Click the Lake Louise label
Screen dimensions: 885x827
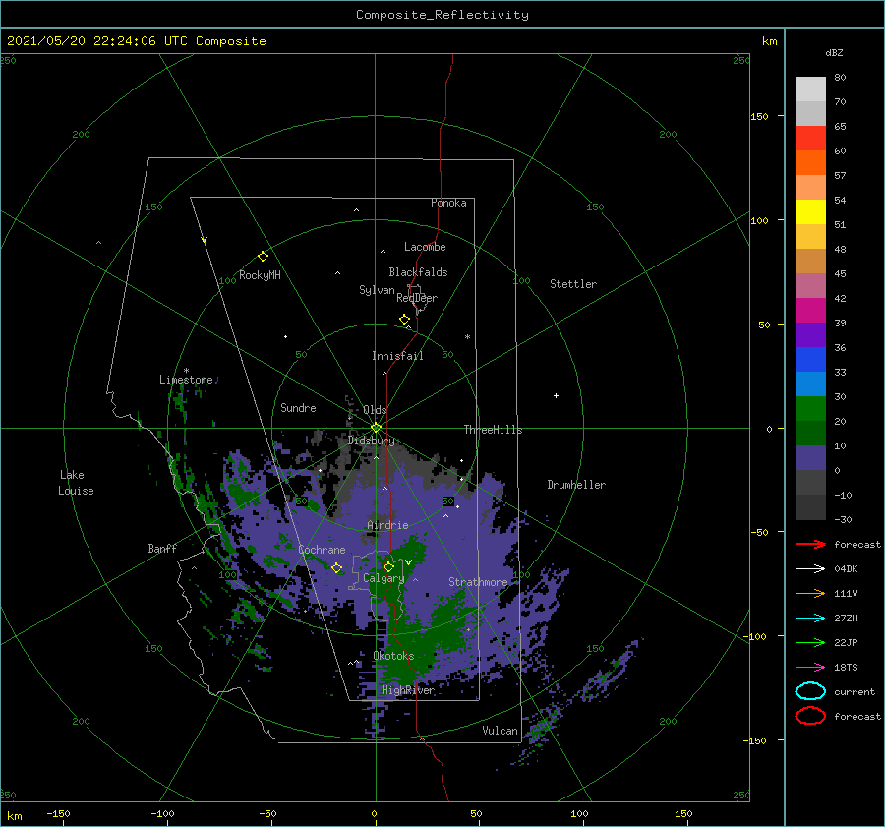pos(76,483)
